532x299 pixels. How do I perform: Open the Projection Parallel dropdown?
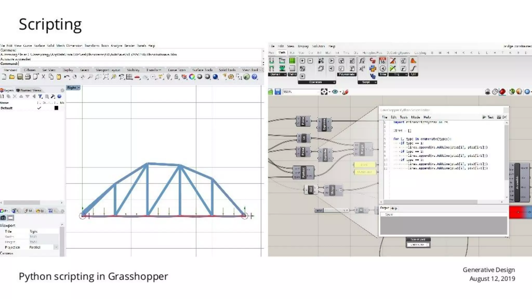point(56,247)
